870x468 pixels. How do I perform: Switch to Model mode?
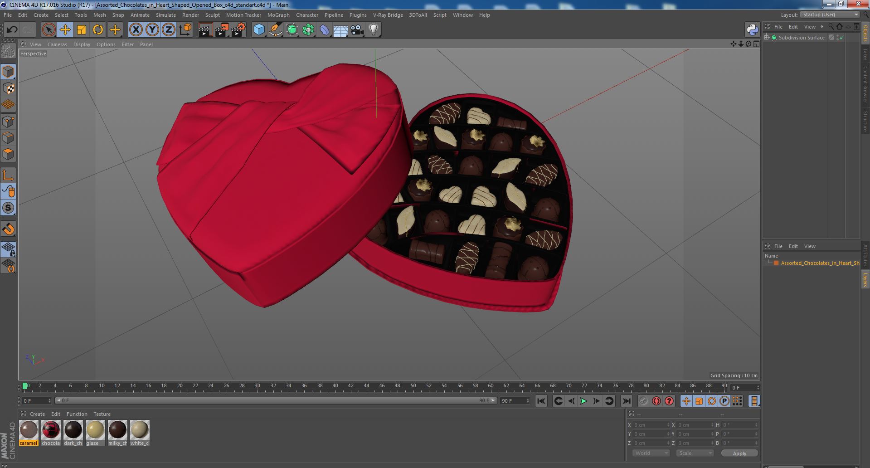click(8, 72)
